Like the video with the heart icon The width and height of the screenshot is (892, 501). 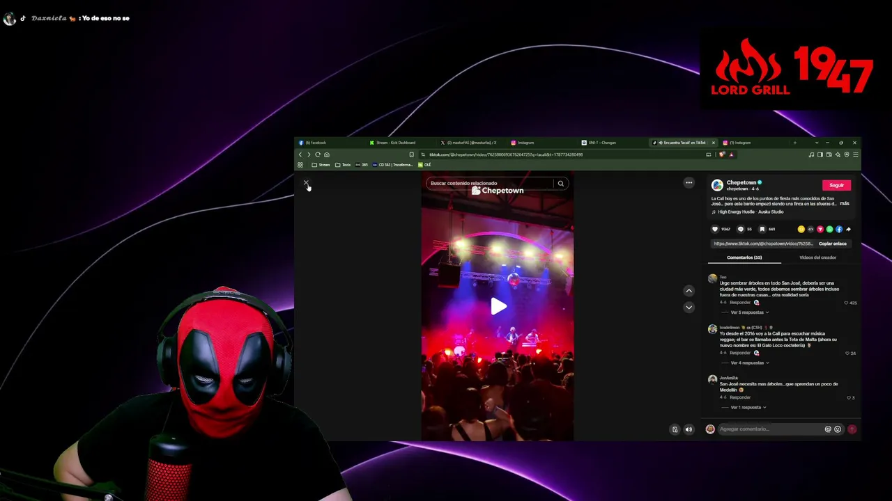[715, 229]
